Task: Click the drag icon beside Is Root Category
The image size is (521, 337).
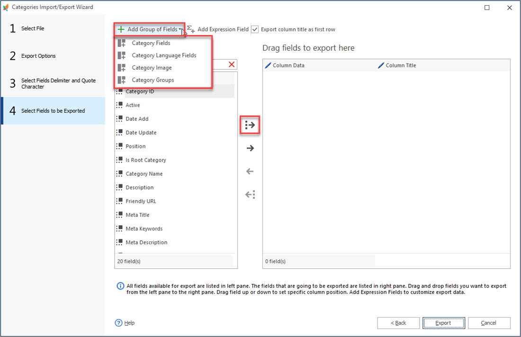Action: (119, 160)
